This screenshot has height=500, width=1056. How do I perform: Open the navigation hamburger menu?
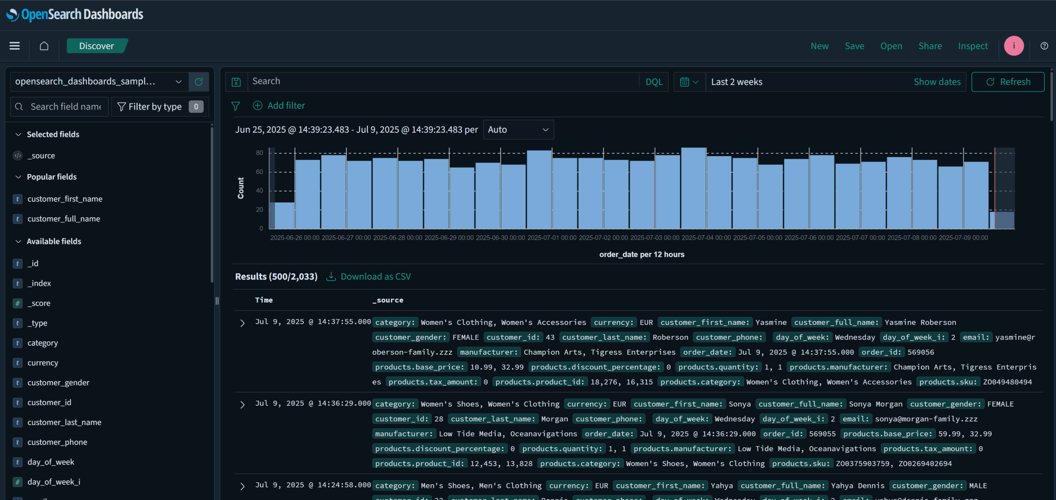click(x=14, y=46)
